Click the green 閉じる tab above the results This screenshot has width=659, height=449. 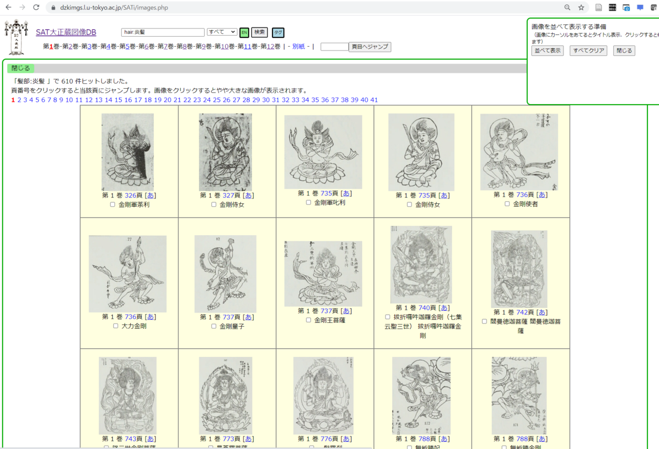click(x=21, y=69)
